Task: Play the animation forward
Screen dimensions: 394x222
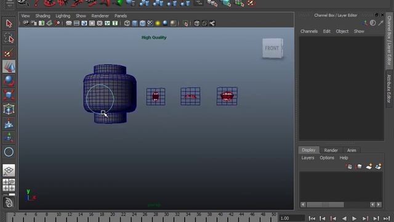Action: pyautogui.click(x=355, y=218)
